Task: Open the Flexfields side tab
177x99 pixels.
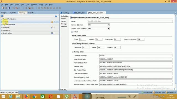Action: 64,26
